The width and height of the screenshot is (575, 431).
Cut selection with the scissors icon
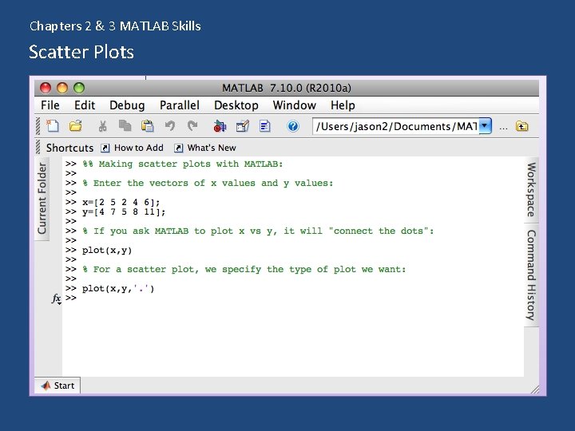pos(103,126)
